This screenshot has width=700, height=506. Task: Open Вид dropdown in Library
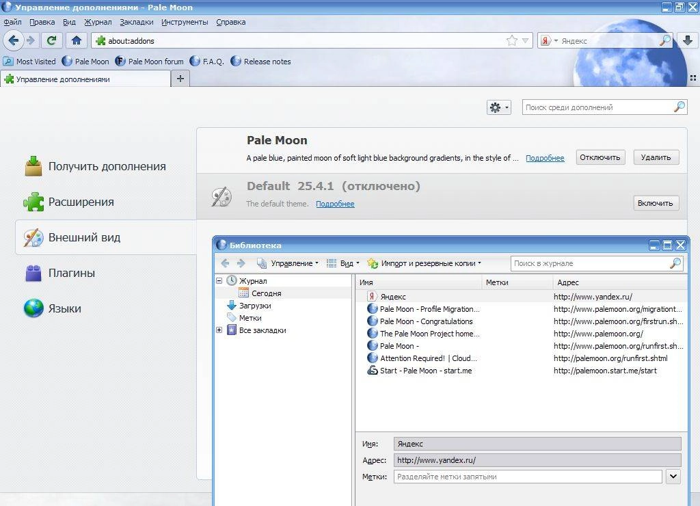click(342, 263)
